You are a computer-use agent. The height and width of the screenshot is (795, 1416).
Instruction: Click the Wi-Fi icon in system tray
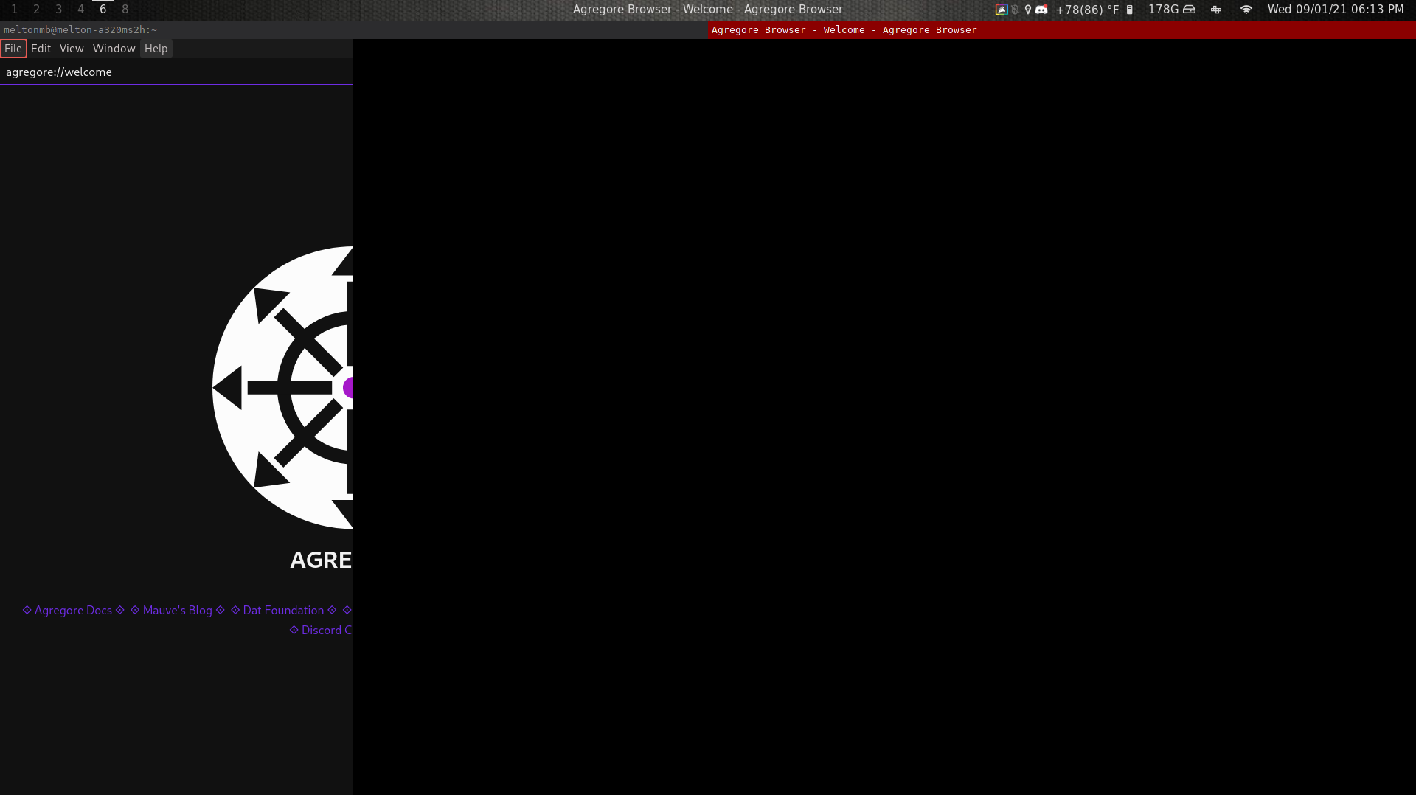click(x=1247, y=10)
